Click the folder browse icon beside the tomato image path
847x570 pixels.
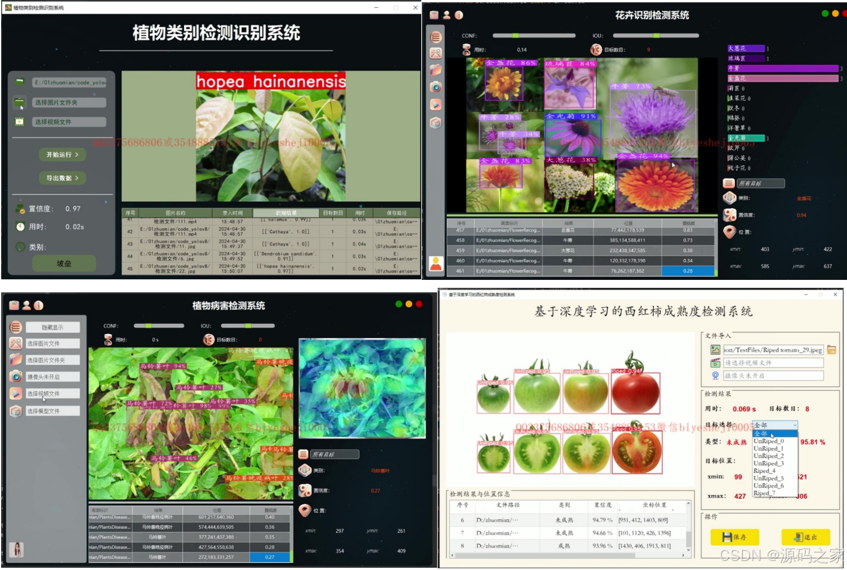[x=831, y=349]
